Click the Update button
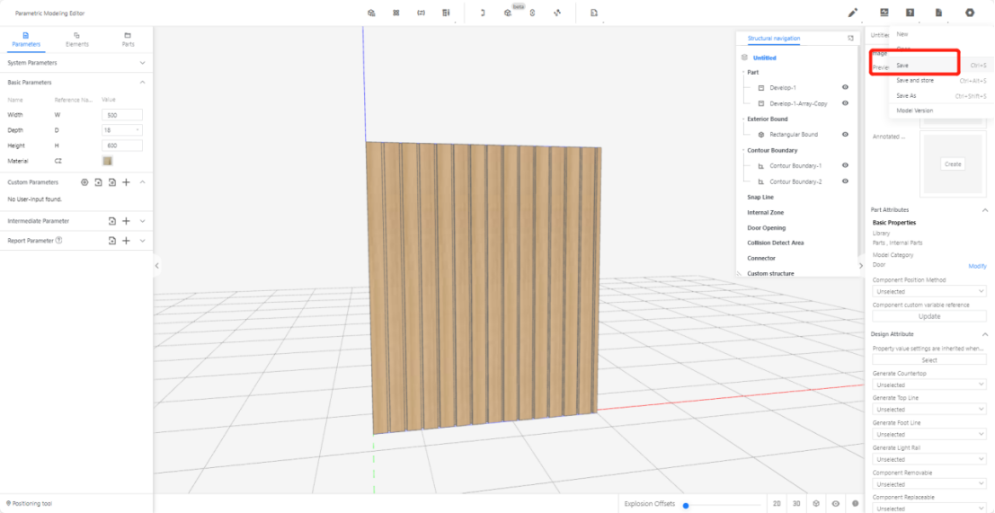Image resolution: width=995 pixels, height=513 pixels. pyautogui.click(x=929, y=316)
